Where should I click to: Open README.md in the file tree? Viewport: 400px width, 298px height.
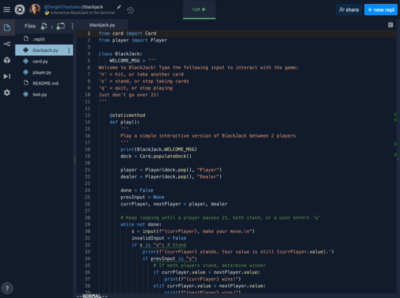pos(45,83)
